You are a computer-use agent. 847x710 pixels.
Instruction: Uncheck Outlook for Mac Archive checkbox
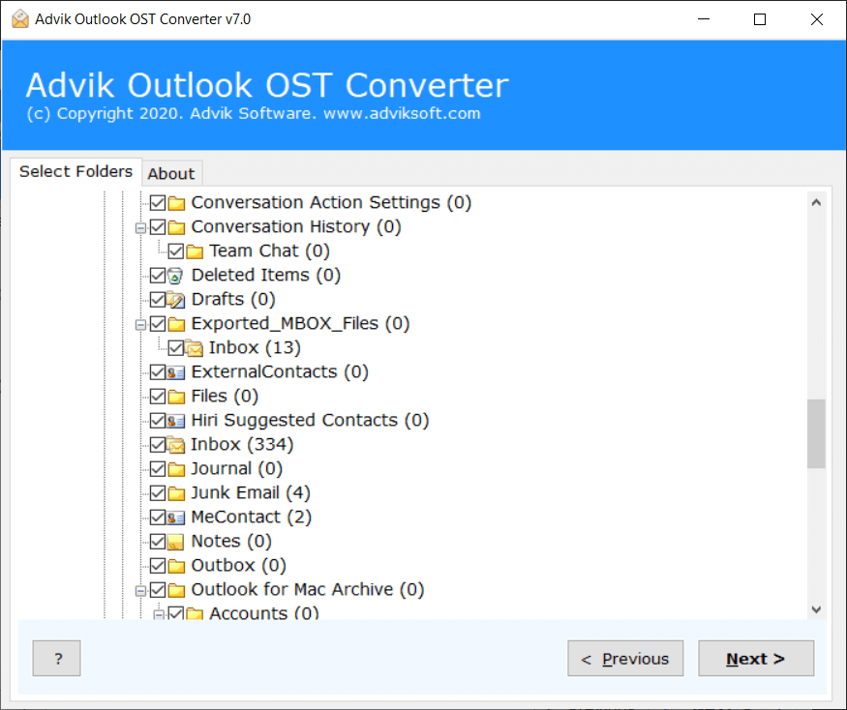pyautogui.click(x=158, y=590)
